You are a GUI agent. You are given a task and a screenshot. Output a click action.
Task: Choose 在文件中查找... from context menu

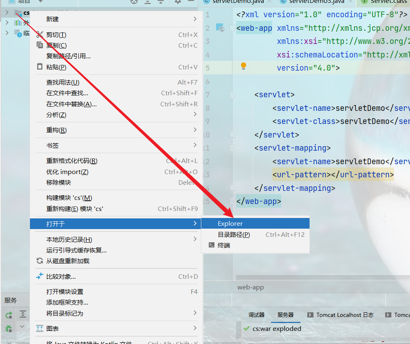tap(116, 93)
